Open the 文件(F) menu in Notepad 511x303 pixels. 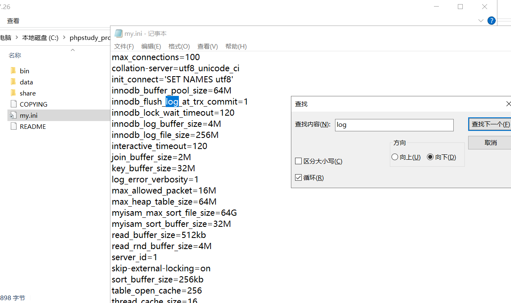(124, 46)
